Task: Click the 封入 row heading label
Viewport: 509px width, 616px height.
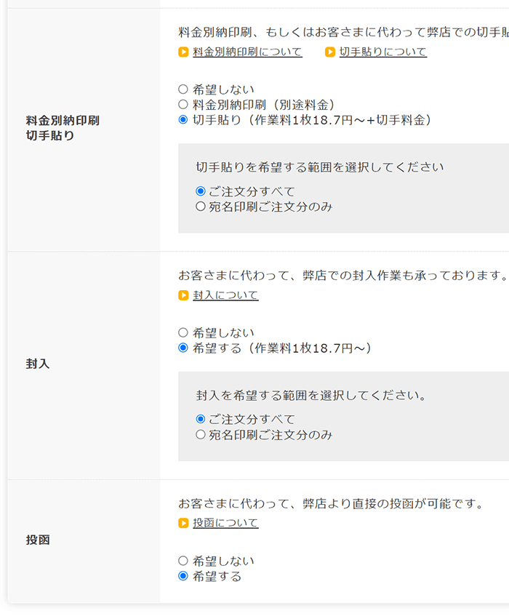Action: pyautogui.click(x=38, y=364)
